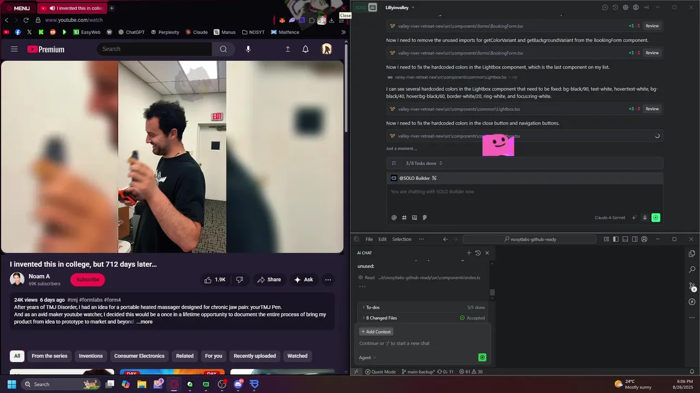Show more bookmarks with chevron

click(343, 32)
